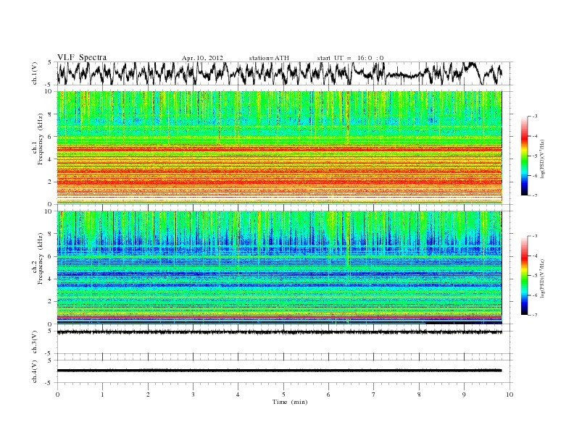Image resolution: width=574 pixels, height=443 pixels.
Task: Select the "start UT = 16:0 :0" text
Action: tap(350, 58)
